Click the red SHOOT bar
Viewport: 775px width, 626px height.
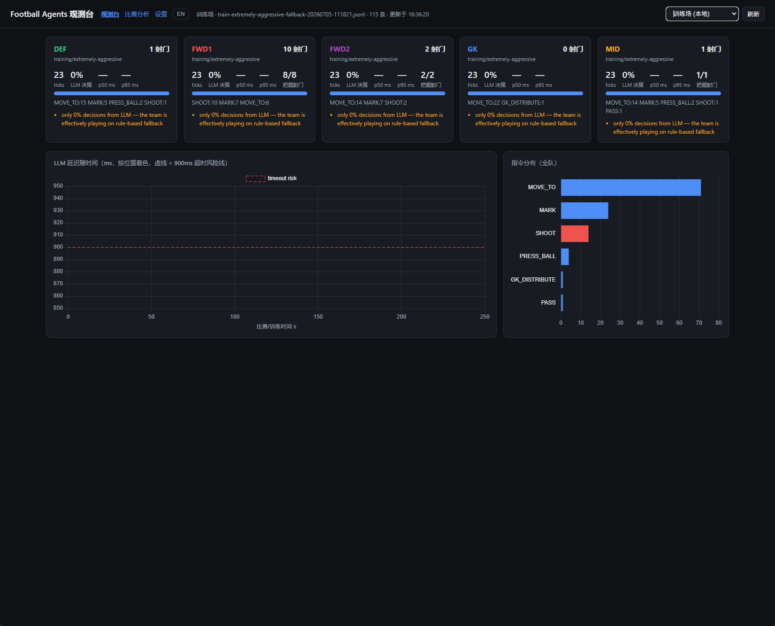[575, 233]
